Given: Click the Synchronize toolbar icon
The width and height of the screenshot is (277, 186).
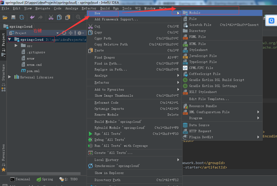Looking at the screenshot, I should pos(21,17).
